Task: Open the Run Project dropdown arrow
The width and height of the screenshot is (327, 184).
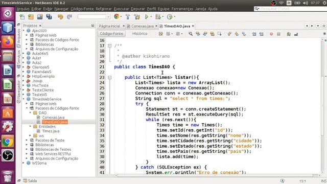Action: 151,17
